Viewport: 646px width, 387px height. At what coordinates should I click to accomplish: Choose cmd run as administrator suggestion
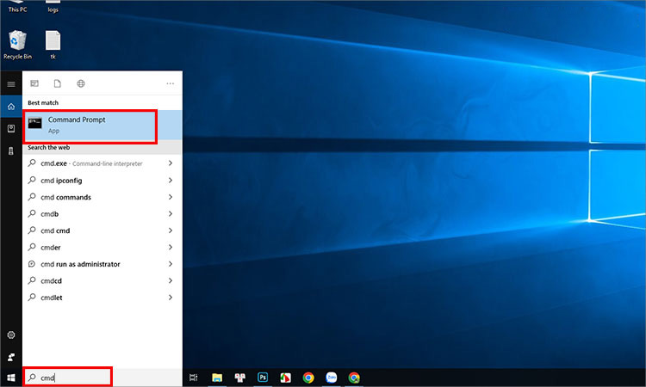pos(102,264)
